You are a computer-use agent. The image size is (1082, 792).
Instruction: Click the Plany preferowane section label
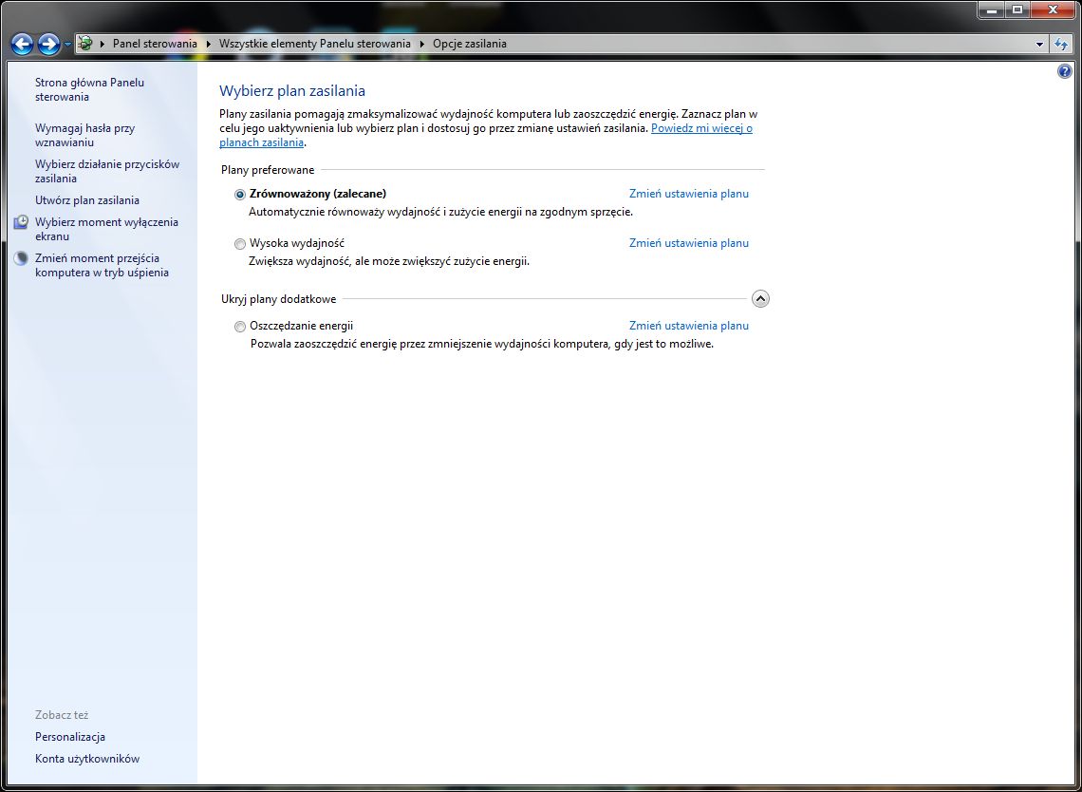click(x=268, y=170)
